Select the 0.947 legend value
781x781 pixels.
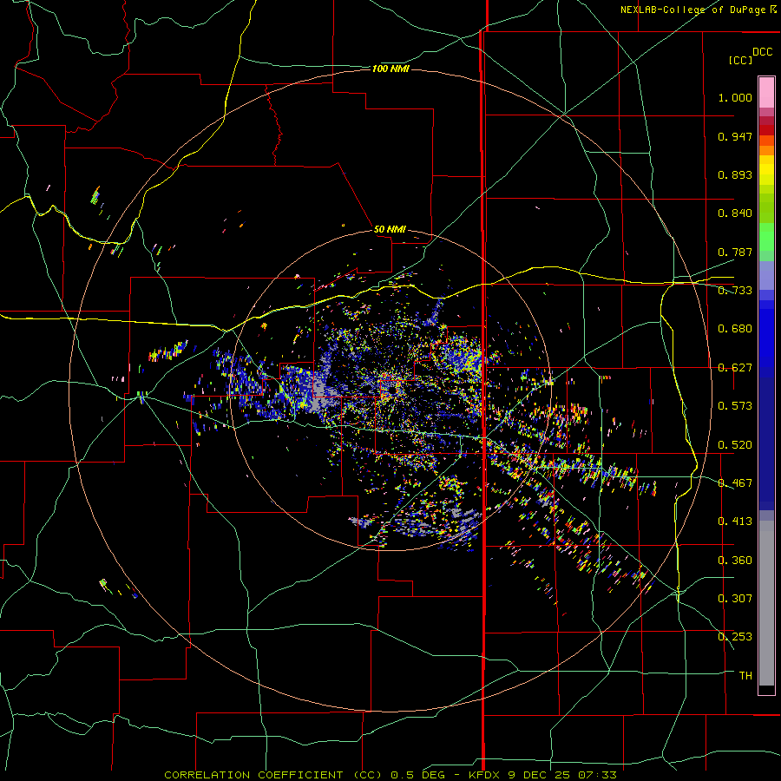[735, 136]
